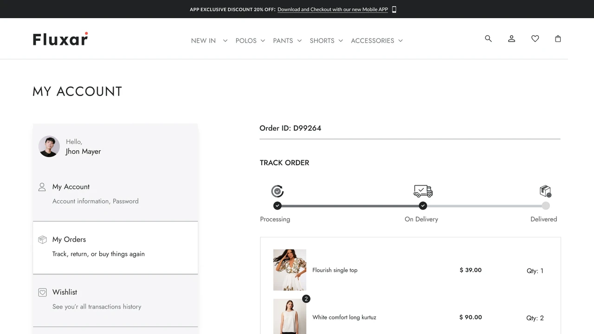Click the Processing status label

[x=275, y=219]
